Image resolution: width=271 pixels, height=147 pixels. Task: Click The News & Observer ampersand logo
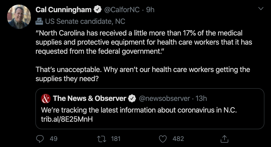coord(46,99)
